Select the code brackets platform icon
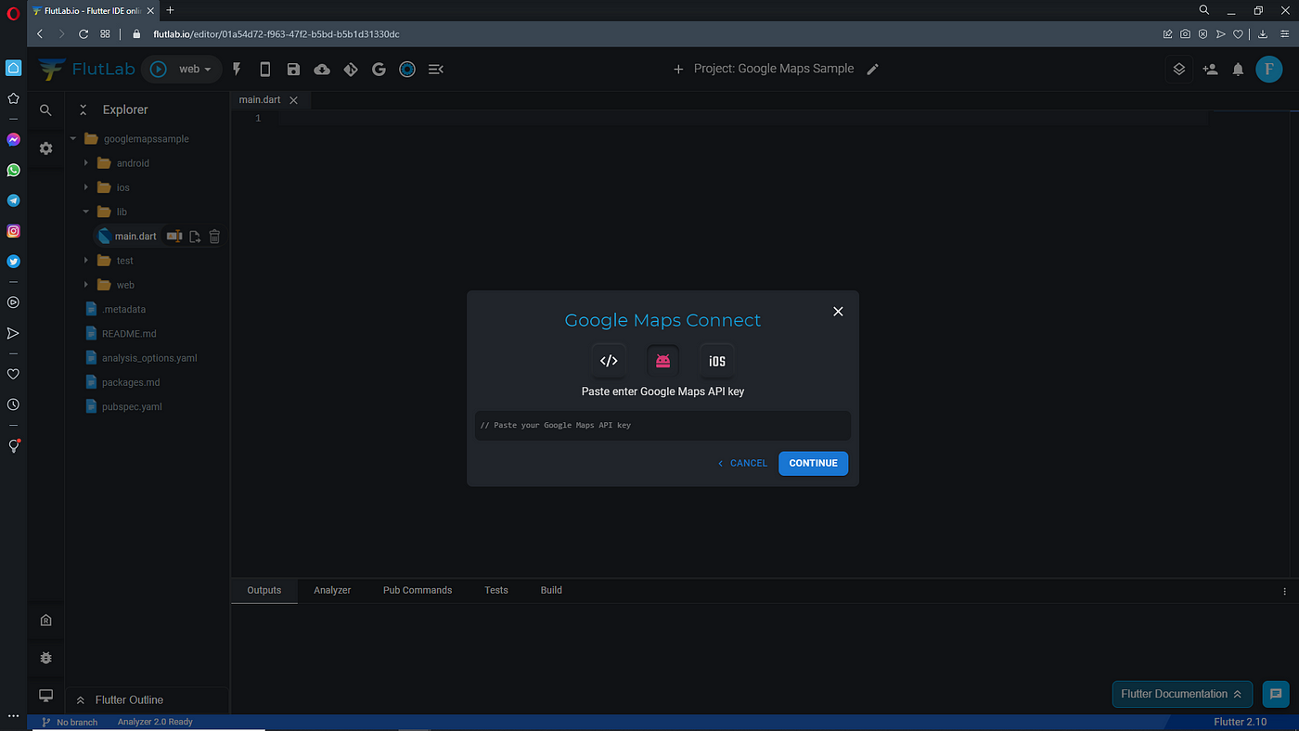This screenshot has width=1299, height=731. point(609,361)
